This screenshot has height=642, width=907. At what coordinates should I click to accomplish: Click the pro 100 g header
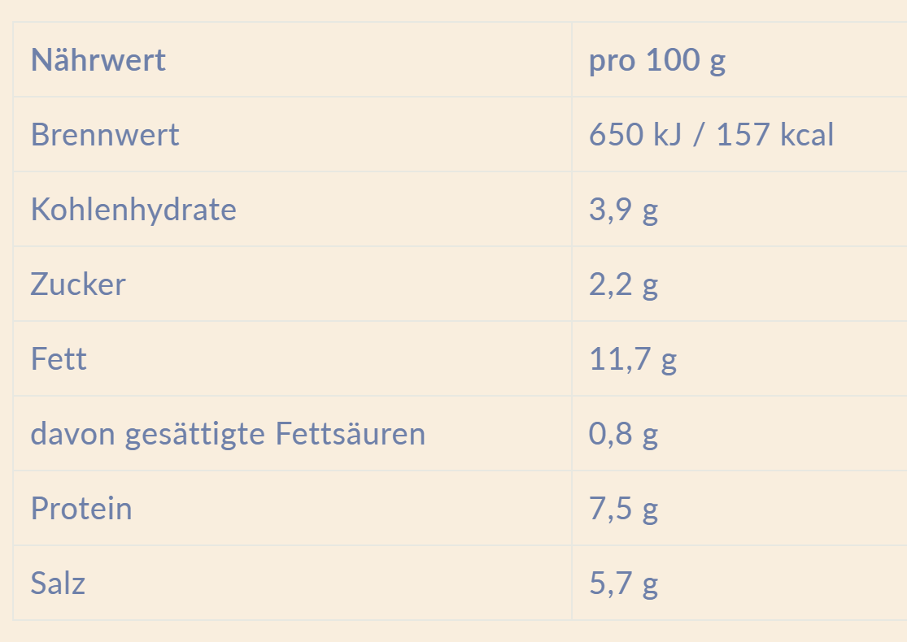pyautogui.click(x=657, y=60)
